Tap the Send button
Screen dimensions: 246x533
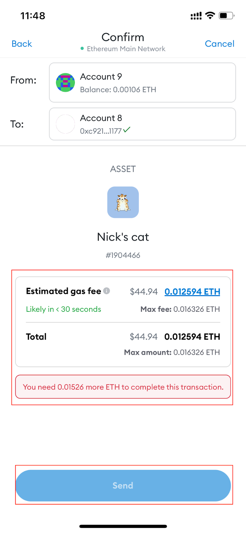[x=123, y=485]
